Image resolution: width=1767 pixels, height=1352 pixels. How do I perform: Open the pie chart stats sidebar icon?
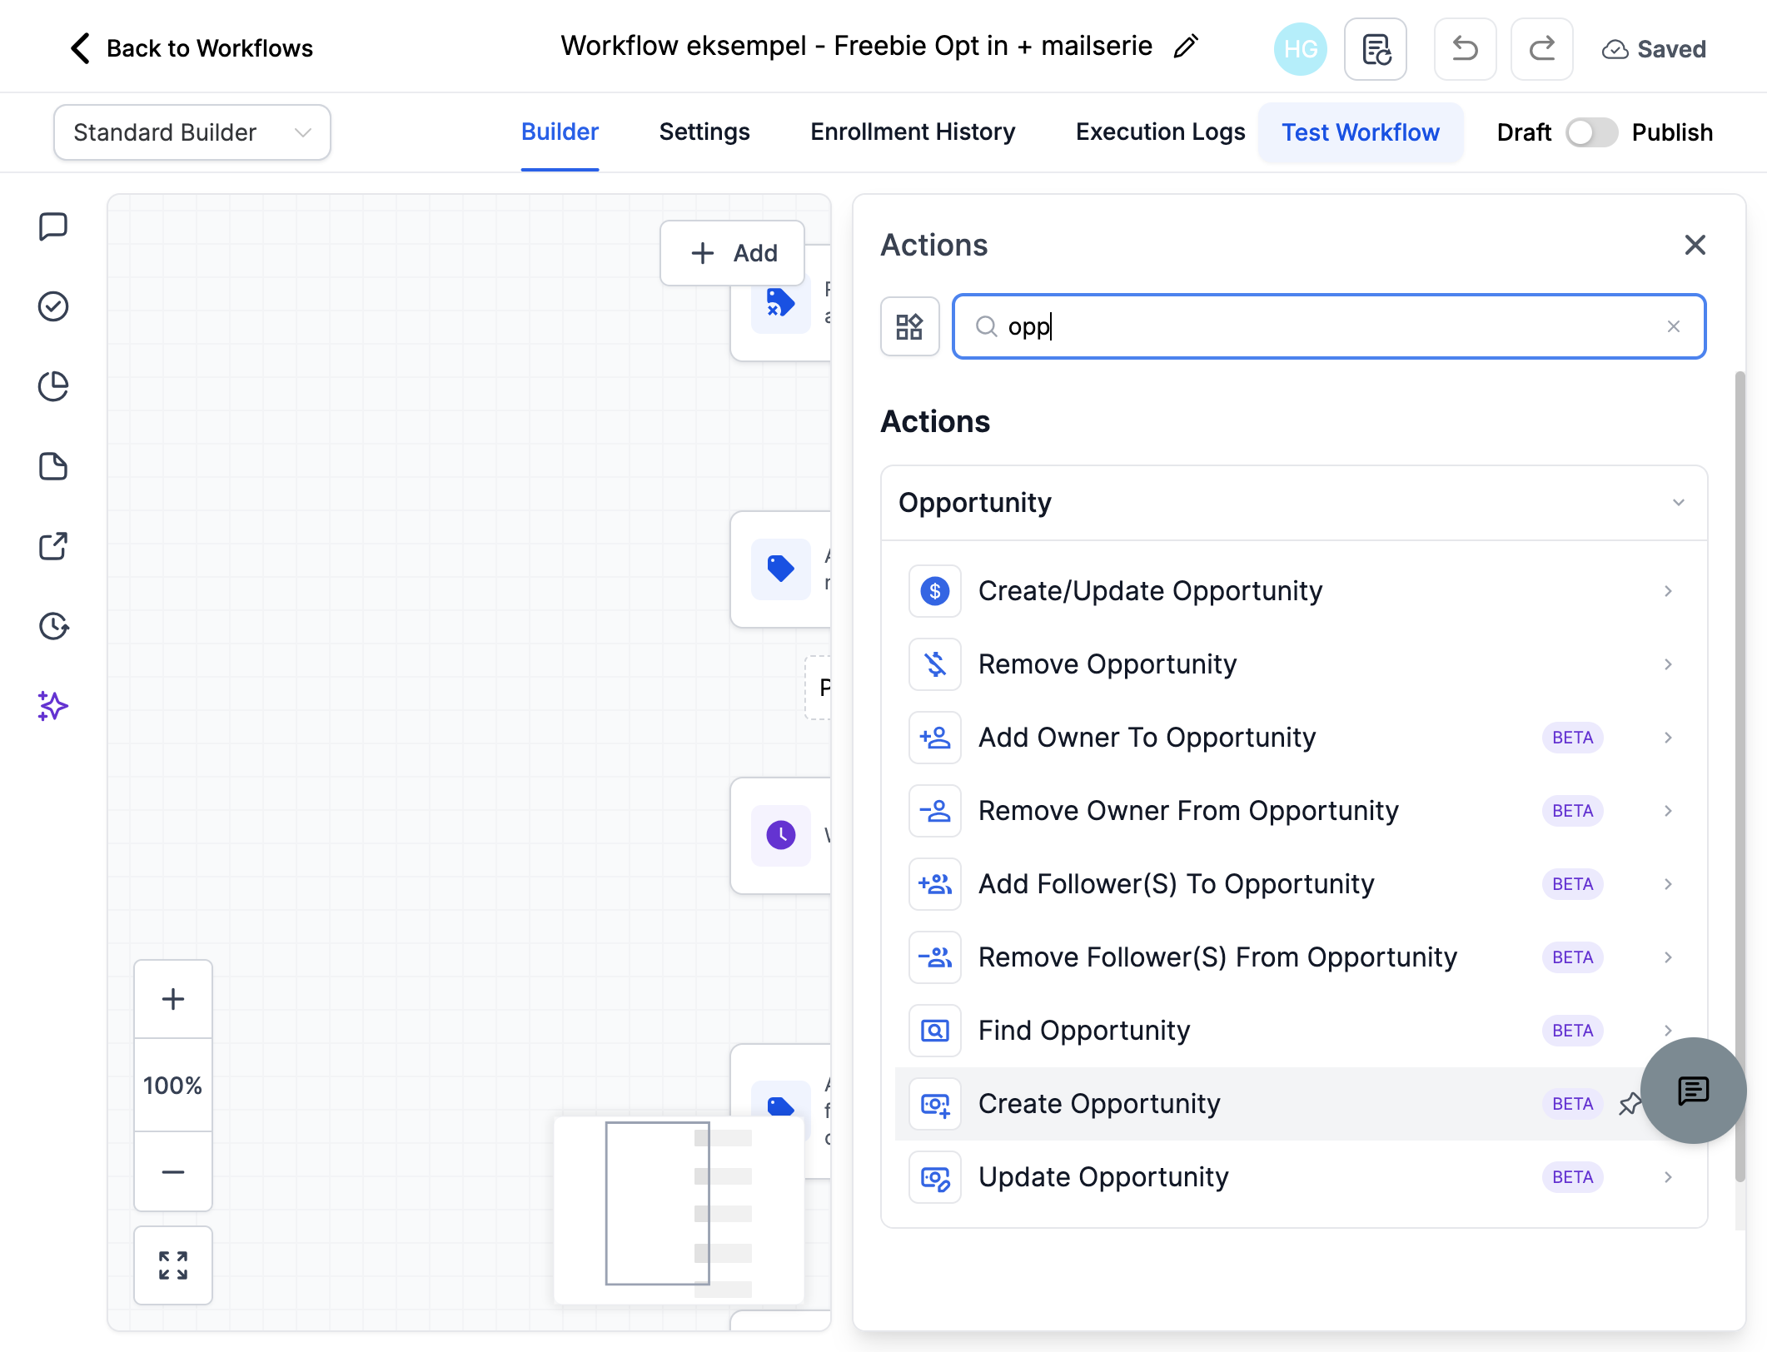coord(53,386)
